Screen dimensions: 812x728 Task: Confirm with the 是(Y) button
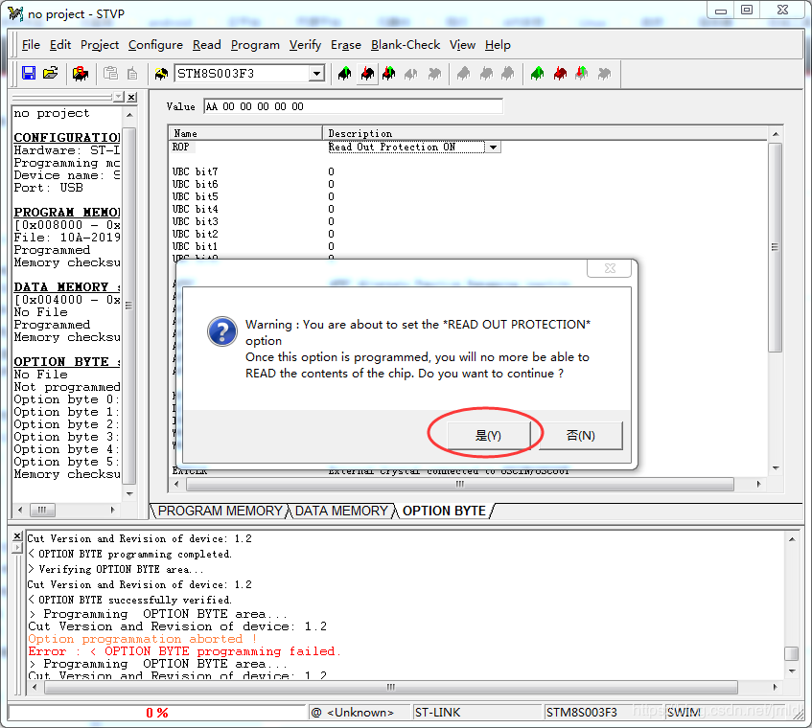point(488,435)
